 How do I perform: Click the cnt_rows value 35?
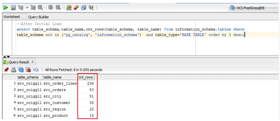[92, 103]
